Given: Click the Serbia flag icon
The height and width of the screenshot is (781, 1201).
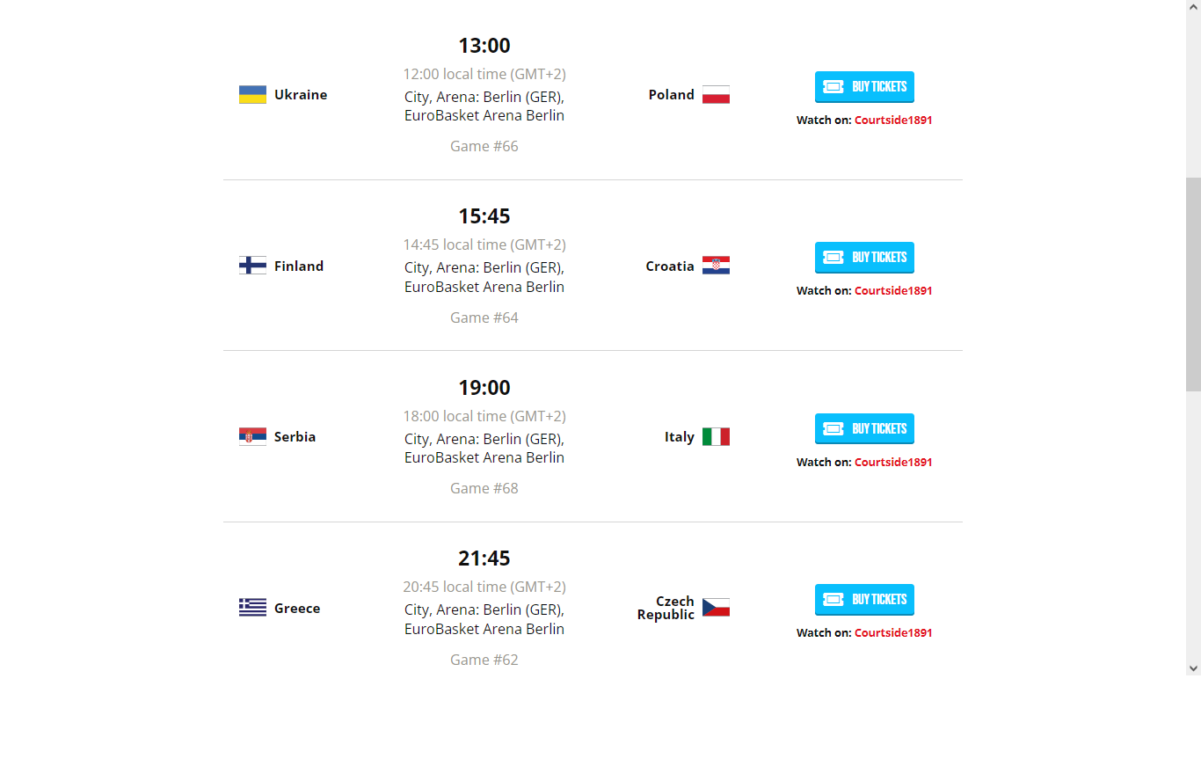Looking at the screenshot, I should [252, 437].
